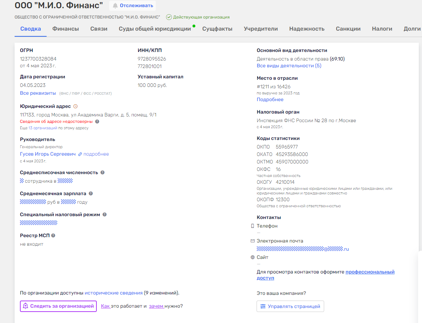Open the Санкции tab
The image size is (422, 323).
click(x=348, y=29)
